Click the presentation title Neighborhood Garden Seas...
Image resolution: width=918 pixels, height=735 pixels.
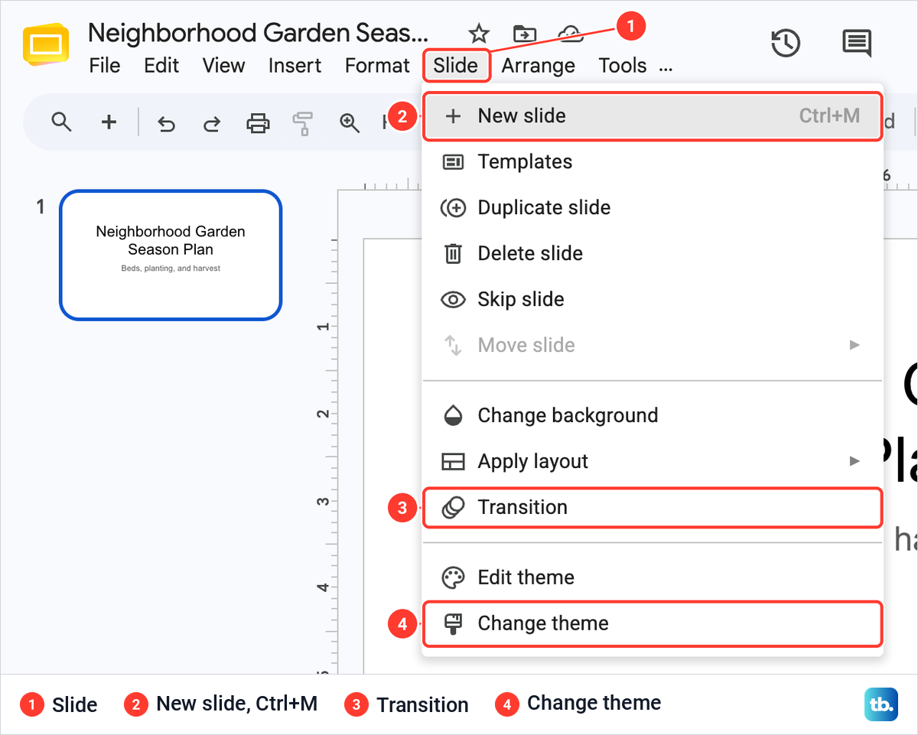click(x=259, y=33)
